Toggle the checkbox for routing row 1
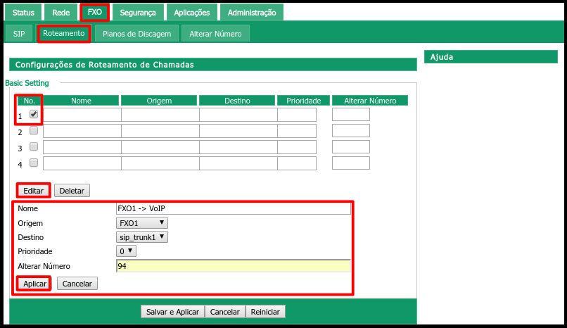The height and width of the screenshot is (328, 567). point(34,114)
